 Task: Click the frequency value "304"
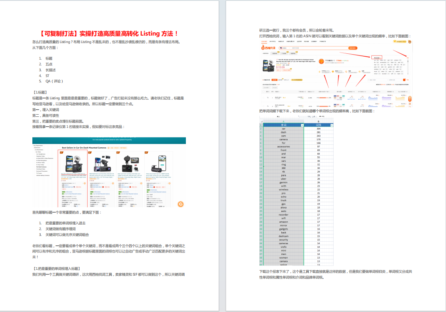click(319, 129)
